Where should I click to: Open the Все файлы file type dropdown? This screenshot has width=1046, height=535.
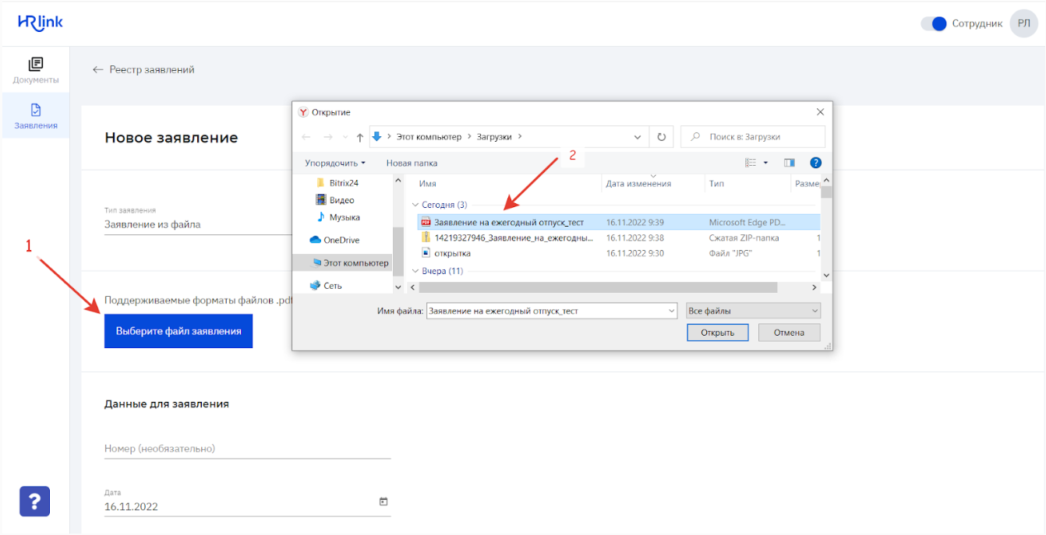pyautogui.click(x=753, y=311)
